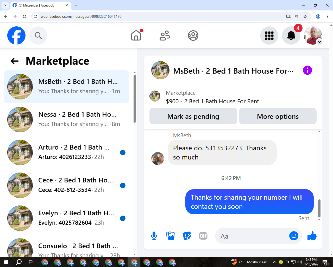Click the browser address bar URL
333x267 pixels.
pyautogui.click(x=81, y=16)
